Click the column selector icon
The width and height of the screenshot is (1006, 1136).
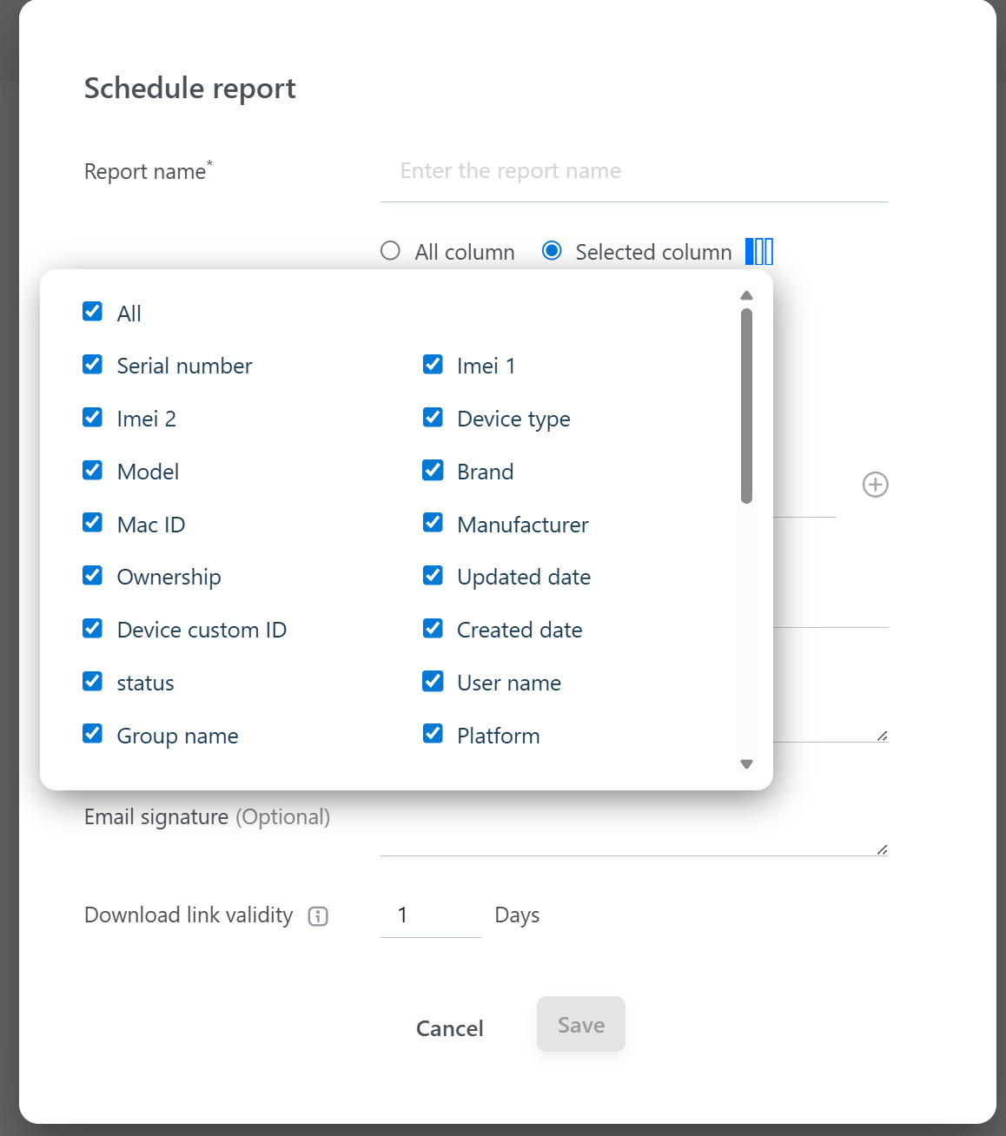(759, 252)
